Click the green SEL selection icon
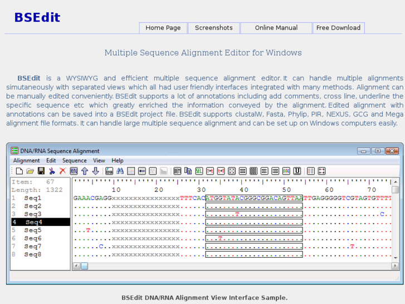This screenshot has width=405, height=304. click(199, 171)
